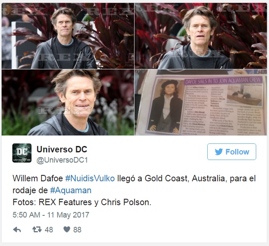
Task: Click the retweet icon
Action: pos(37,229)
